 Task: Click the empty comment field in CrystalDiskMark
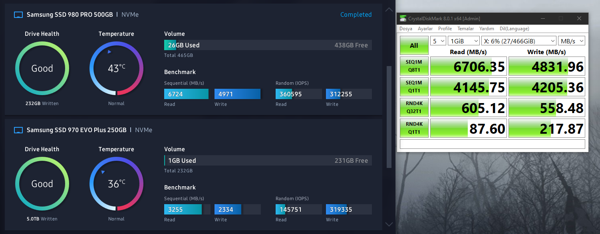[x=493, y=144]
